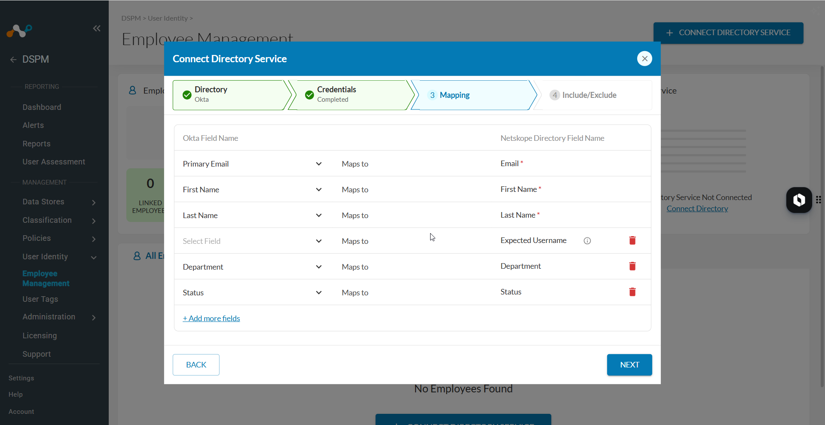This screenshot has height=425, width=825.
Task: Click the "Okta Field Name" column header
Action: (x=210, y=138)
